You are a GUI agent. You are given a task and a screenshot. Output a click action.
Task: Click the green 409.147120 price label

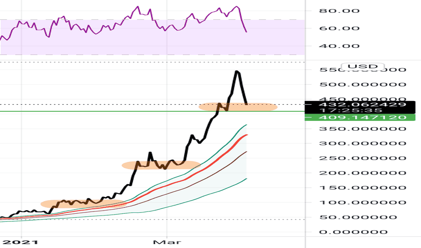click(x=360, y=117)
